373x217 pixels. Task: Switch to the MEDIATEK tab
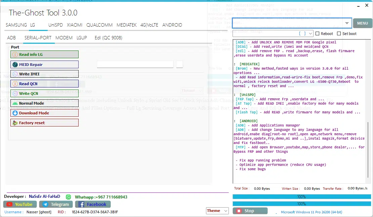tap(127, 25)
